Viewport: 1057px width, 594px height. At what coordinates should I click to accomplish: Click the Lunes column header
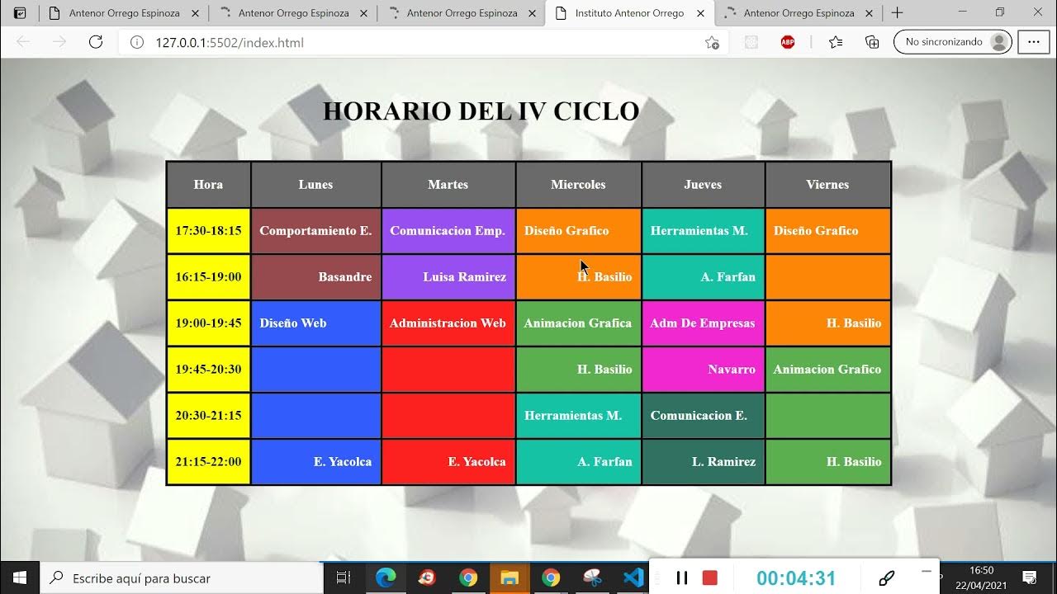[315, 185]
